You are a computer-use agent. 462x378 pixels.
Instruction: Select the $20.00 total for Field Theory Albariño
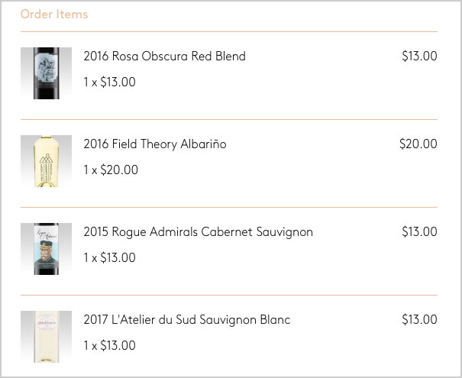click(x=418, y=144)
